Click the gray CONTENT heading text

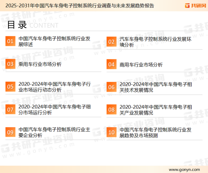tap(44, 25)
